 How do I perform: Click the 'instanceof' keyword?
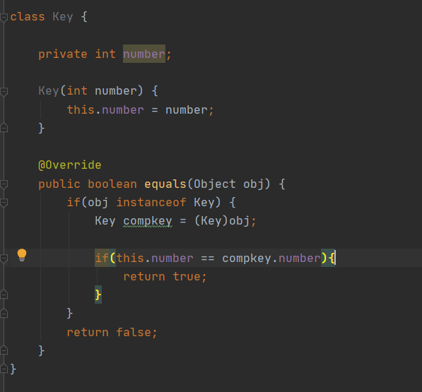(x=151, y=202)
